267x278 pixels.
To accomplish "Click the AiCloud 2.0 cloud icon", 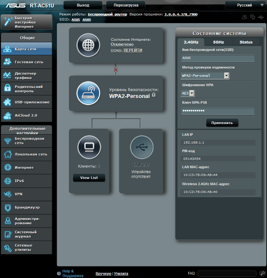I will pyautogui.click(x=8, y=115).
